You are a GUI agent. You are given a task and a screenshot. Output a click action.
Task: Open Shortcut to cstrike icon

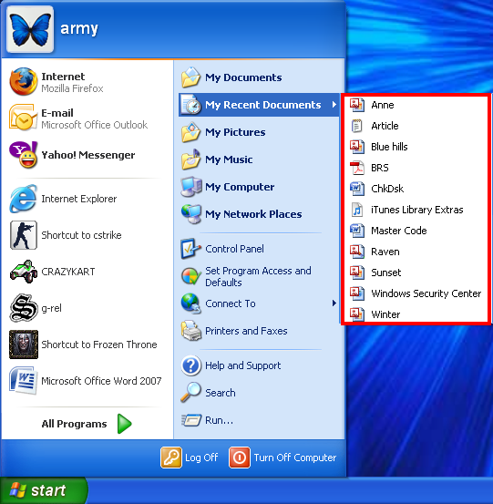click(x=23, y=235)
